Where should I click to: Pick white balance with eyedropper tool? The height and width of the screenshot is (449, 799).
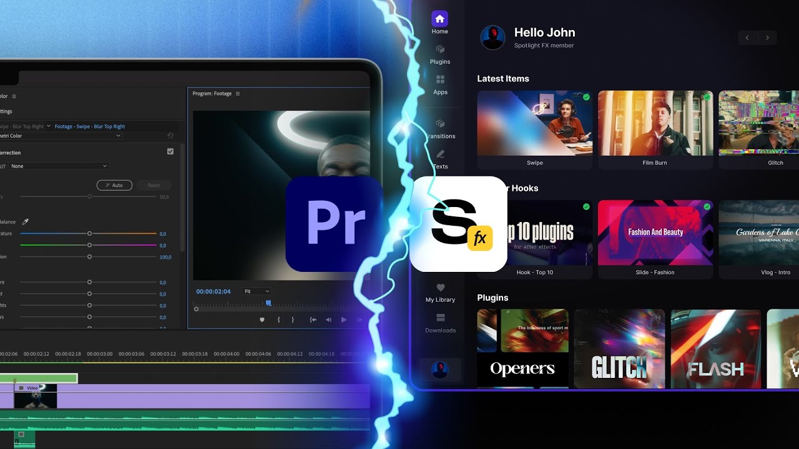(x=26, y=221)
